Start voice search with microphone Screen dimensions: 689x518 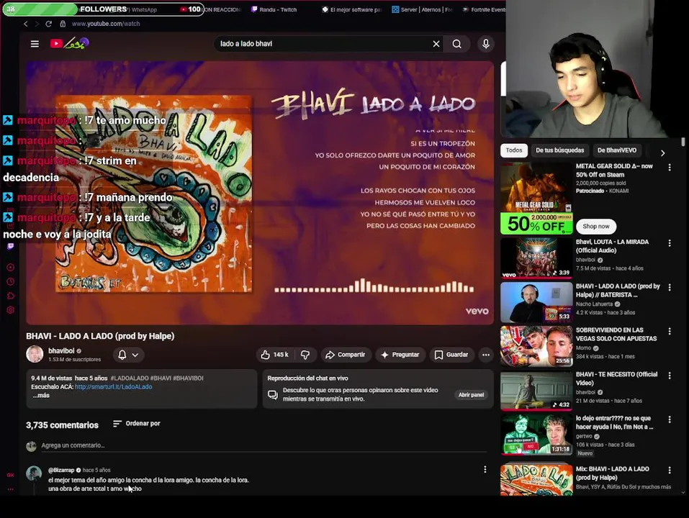(x=485, y=44)
